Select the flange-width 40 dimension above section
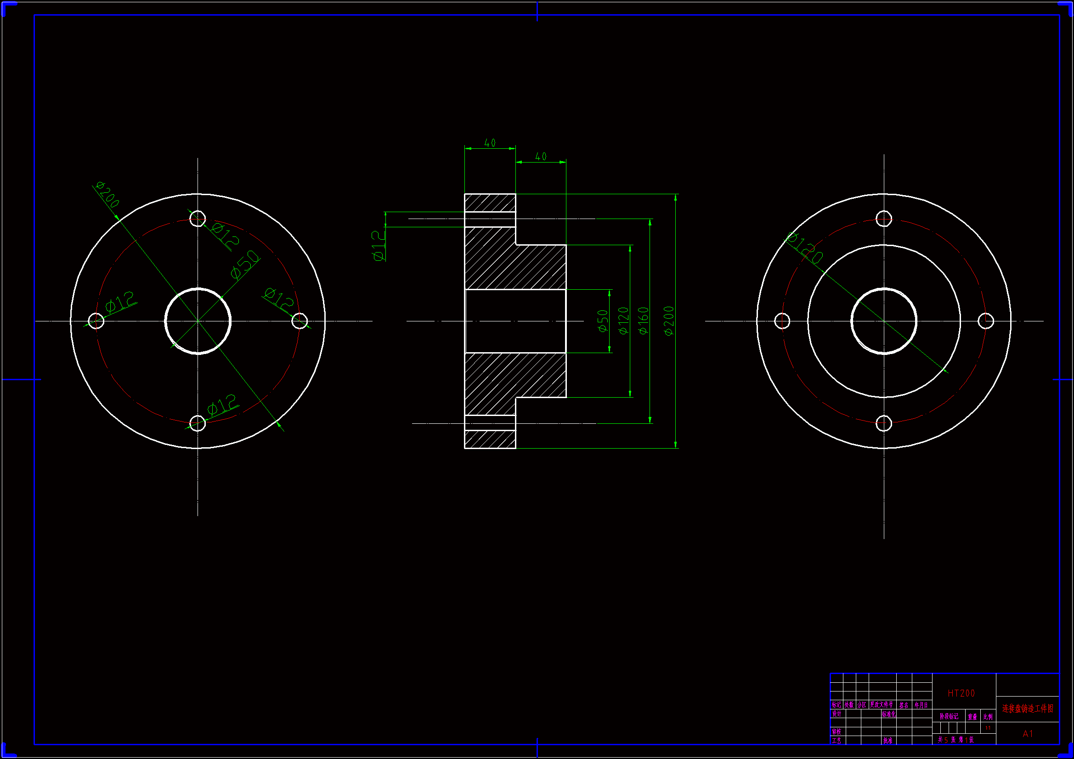1074x759 pixels. pos(490,143)
